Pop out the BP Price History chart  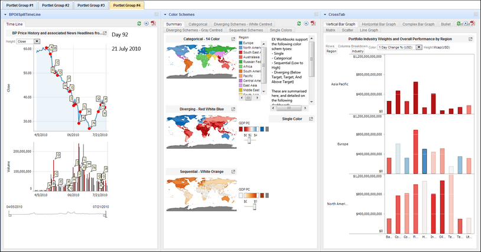coord(105,34)
